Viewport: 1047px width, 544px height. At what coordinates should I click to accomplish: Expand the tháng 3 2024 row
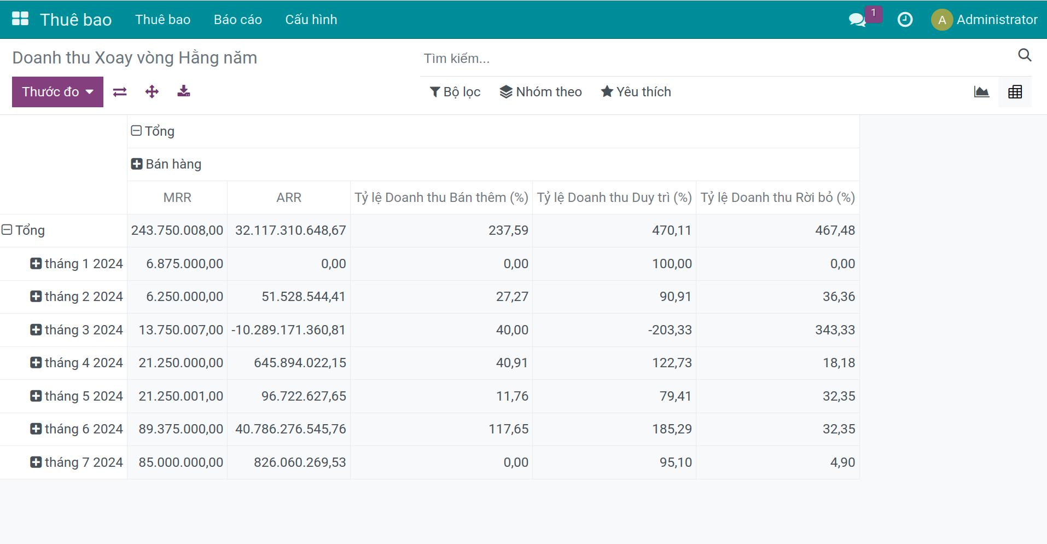tap(77, 330)
